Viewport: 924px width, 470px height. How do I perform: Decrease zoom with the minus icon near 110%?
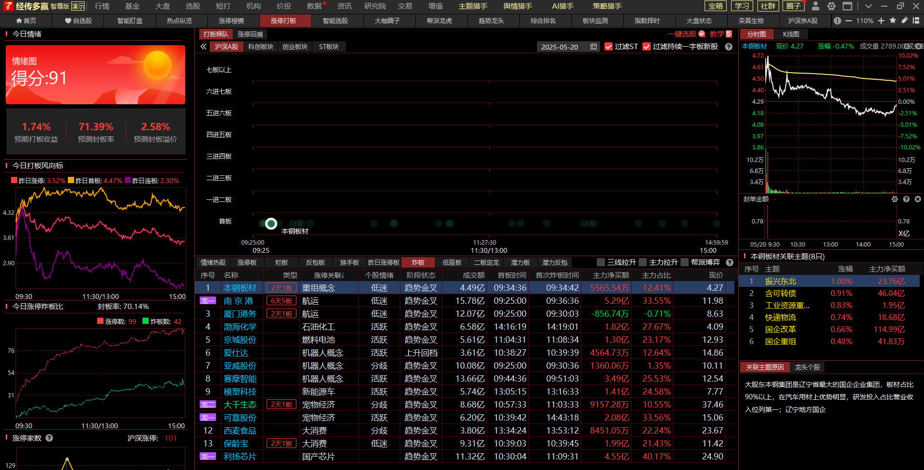(848, 21)
